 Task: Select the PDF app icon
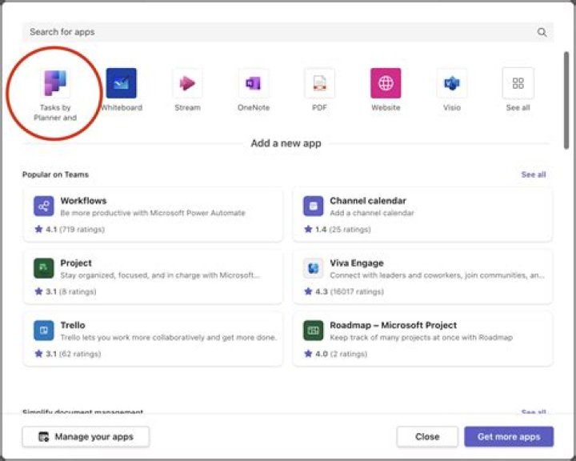tap(319, 83)
